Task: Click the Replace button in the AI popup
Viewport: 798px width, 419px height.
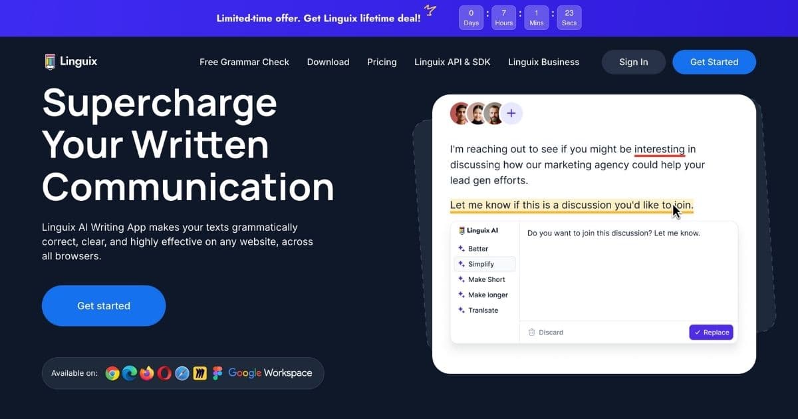Action: tap(711, 332)
